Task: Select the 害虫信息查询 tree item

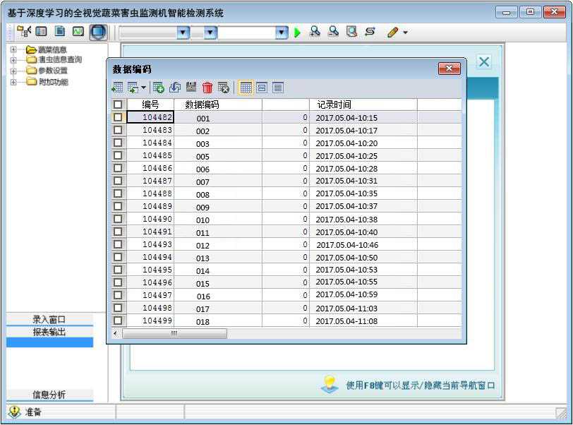Action: [x=60, y=60]
